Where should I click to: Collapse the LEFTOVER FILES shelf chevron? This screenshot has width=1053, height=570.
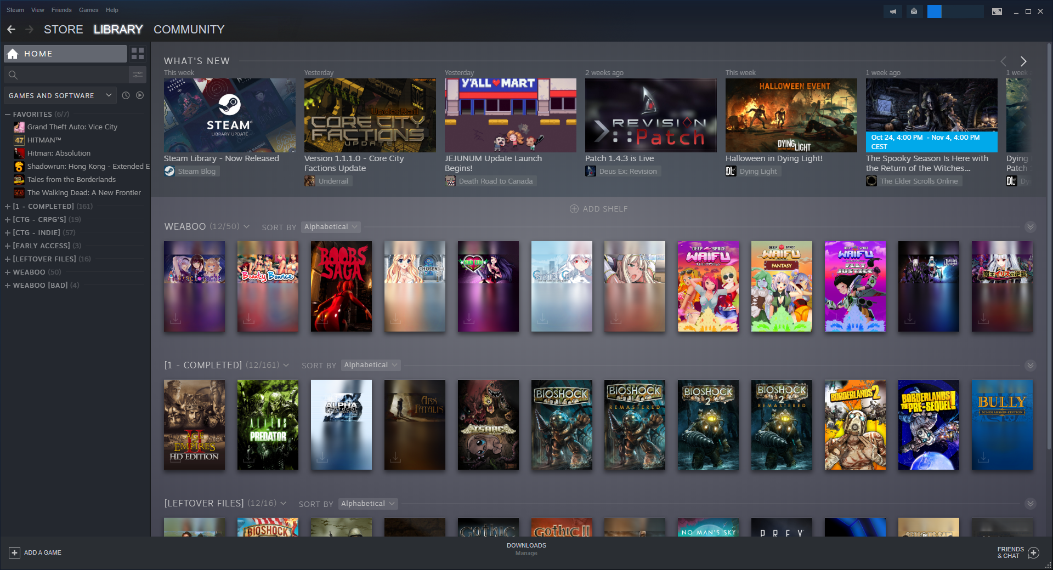pos(1031,504)
